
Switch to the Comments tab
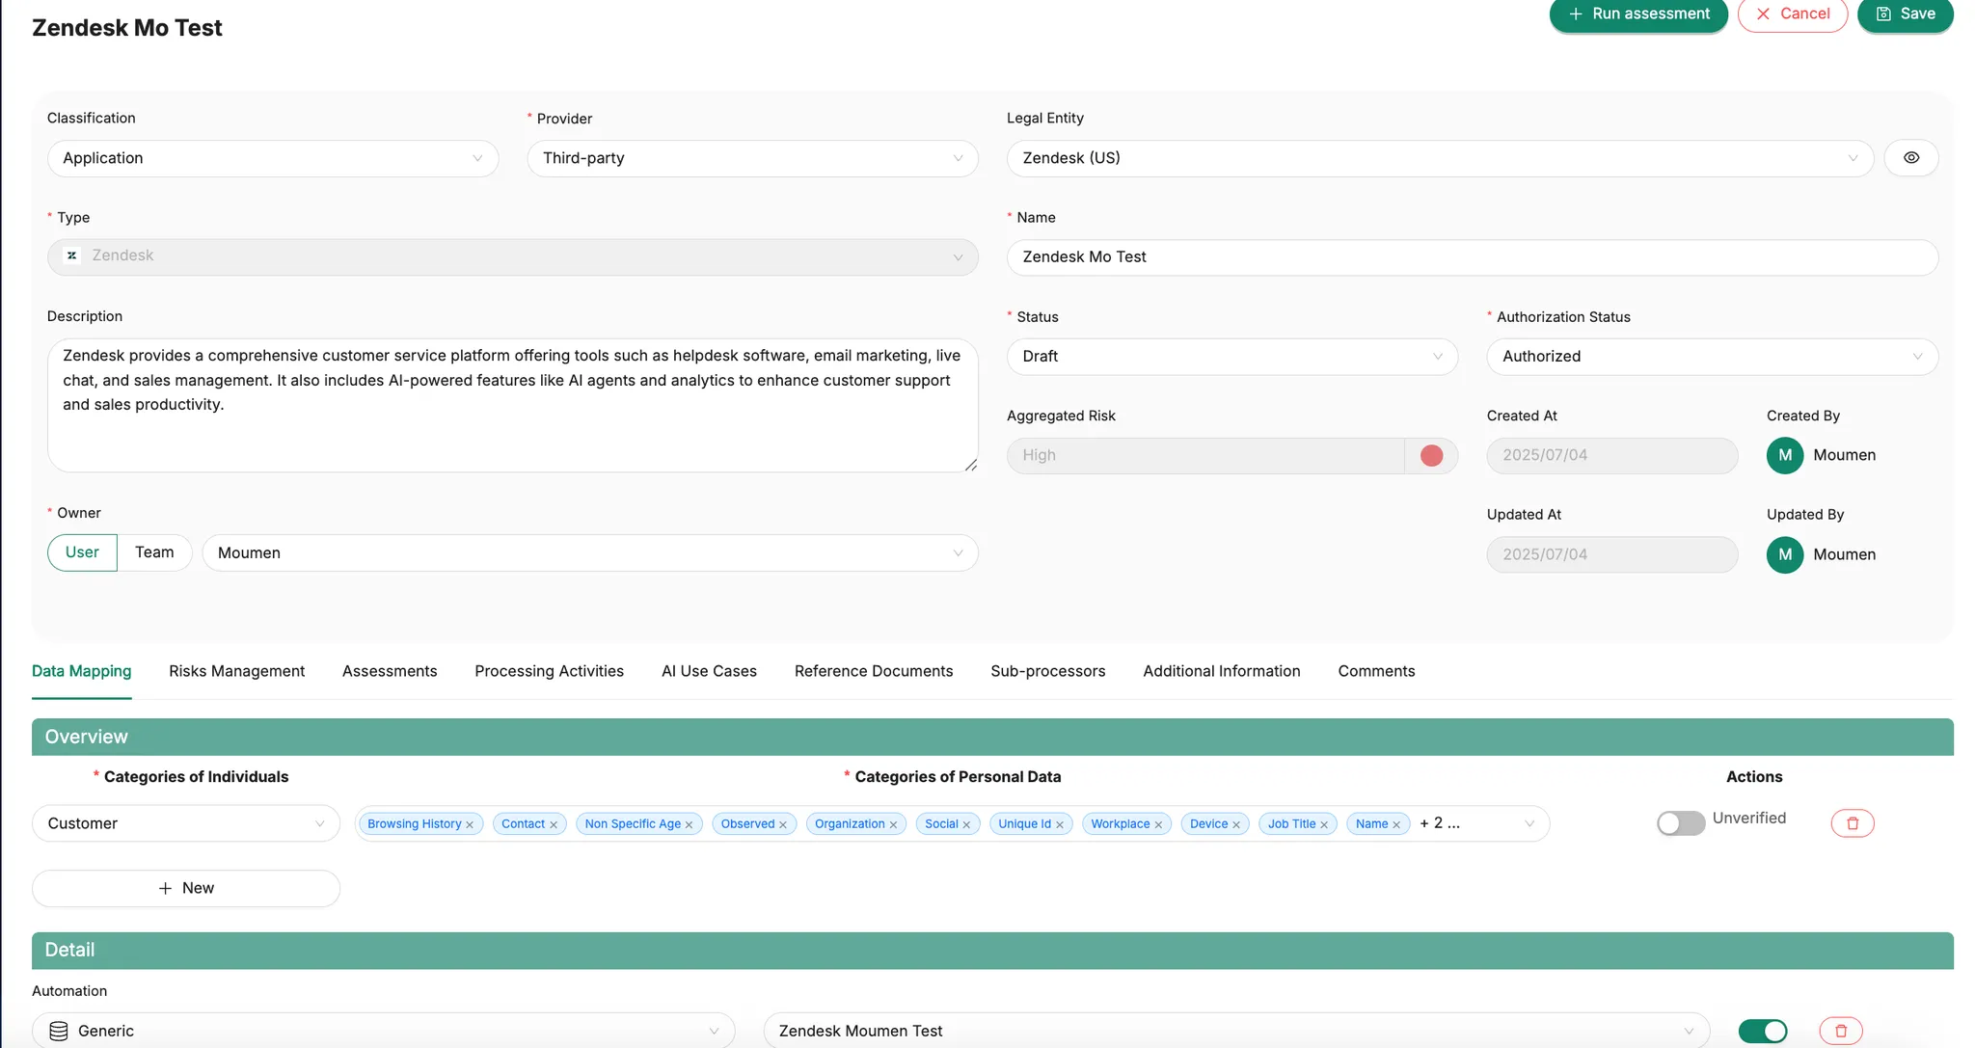coord(1376,671)
